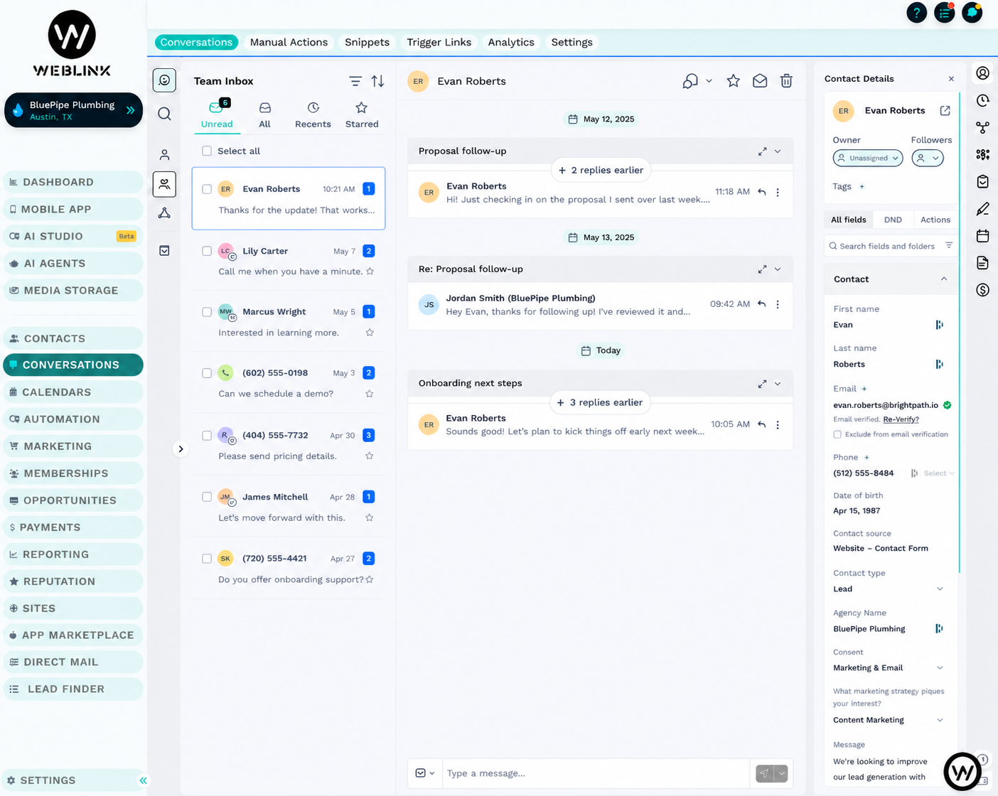This screenshot has height=796, width=998.
Task: Switch to DND tab in contact details
Action: tap(893, 220)
